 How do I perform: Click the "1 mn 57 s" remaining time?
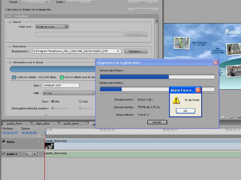tap(143, 115)
